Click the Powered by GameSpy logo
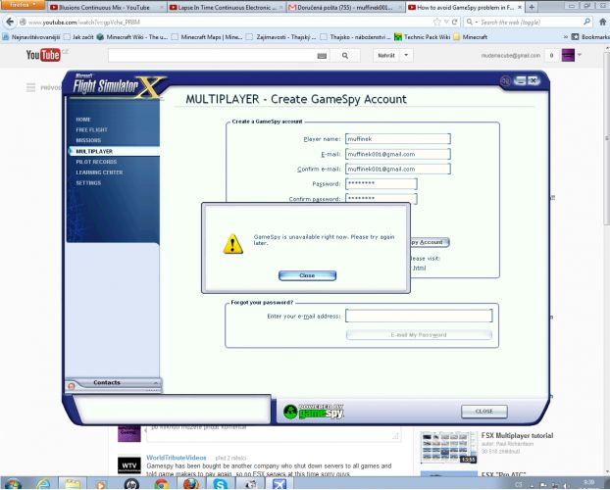 pyautogui.click(x=314, y=412)
